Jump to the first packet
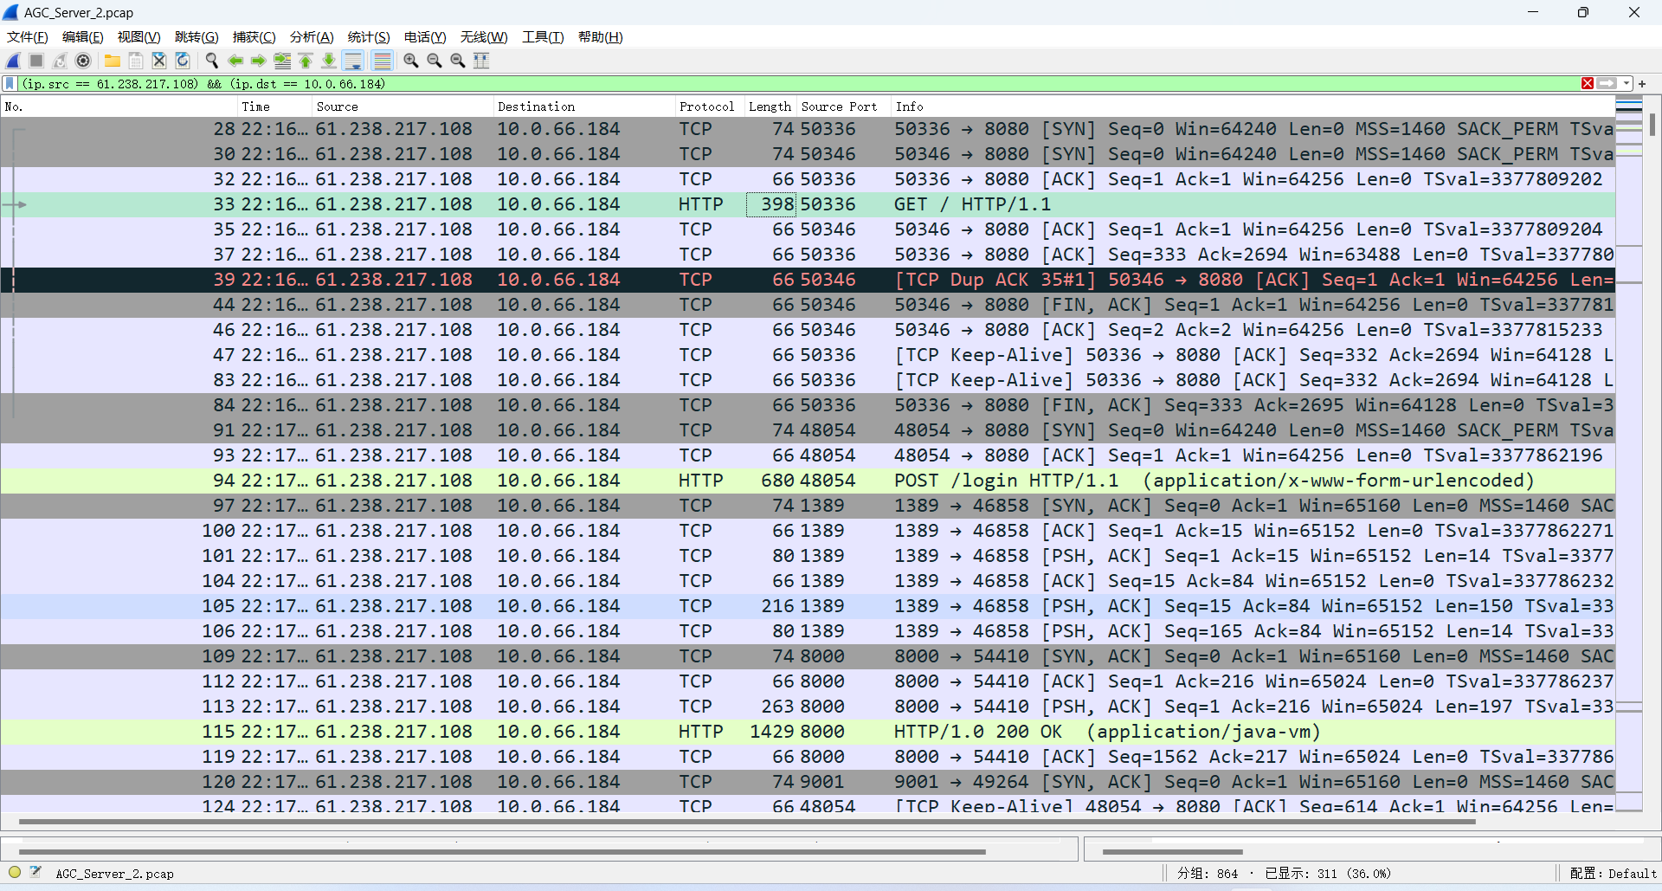The image size is (1662, 891). point(306,61)
